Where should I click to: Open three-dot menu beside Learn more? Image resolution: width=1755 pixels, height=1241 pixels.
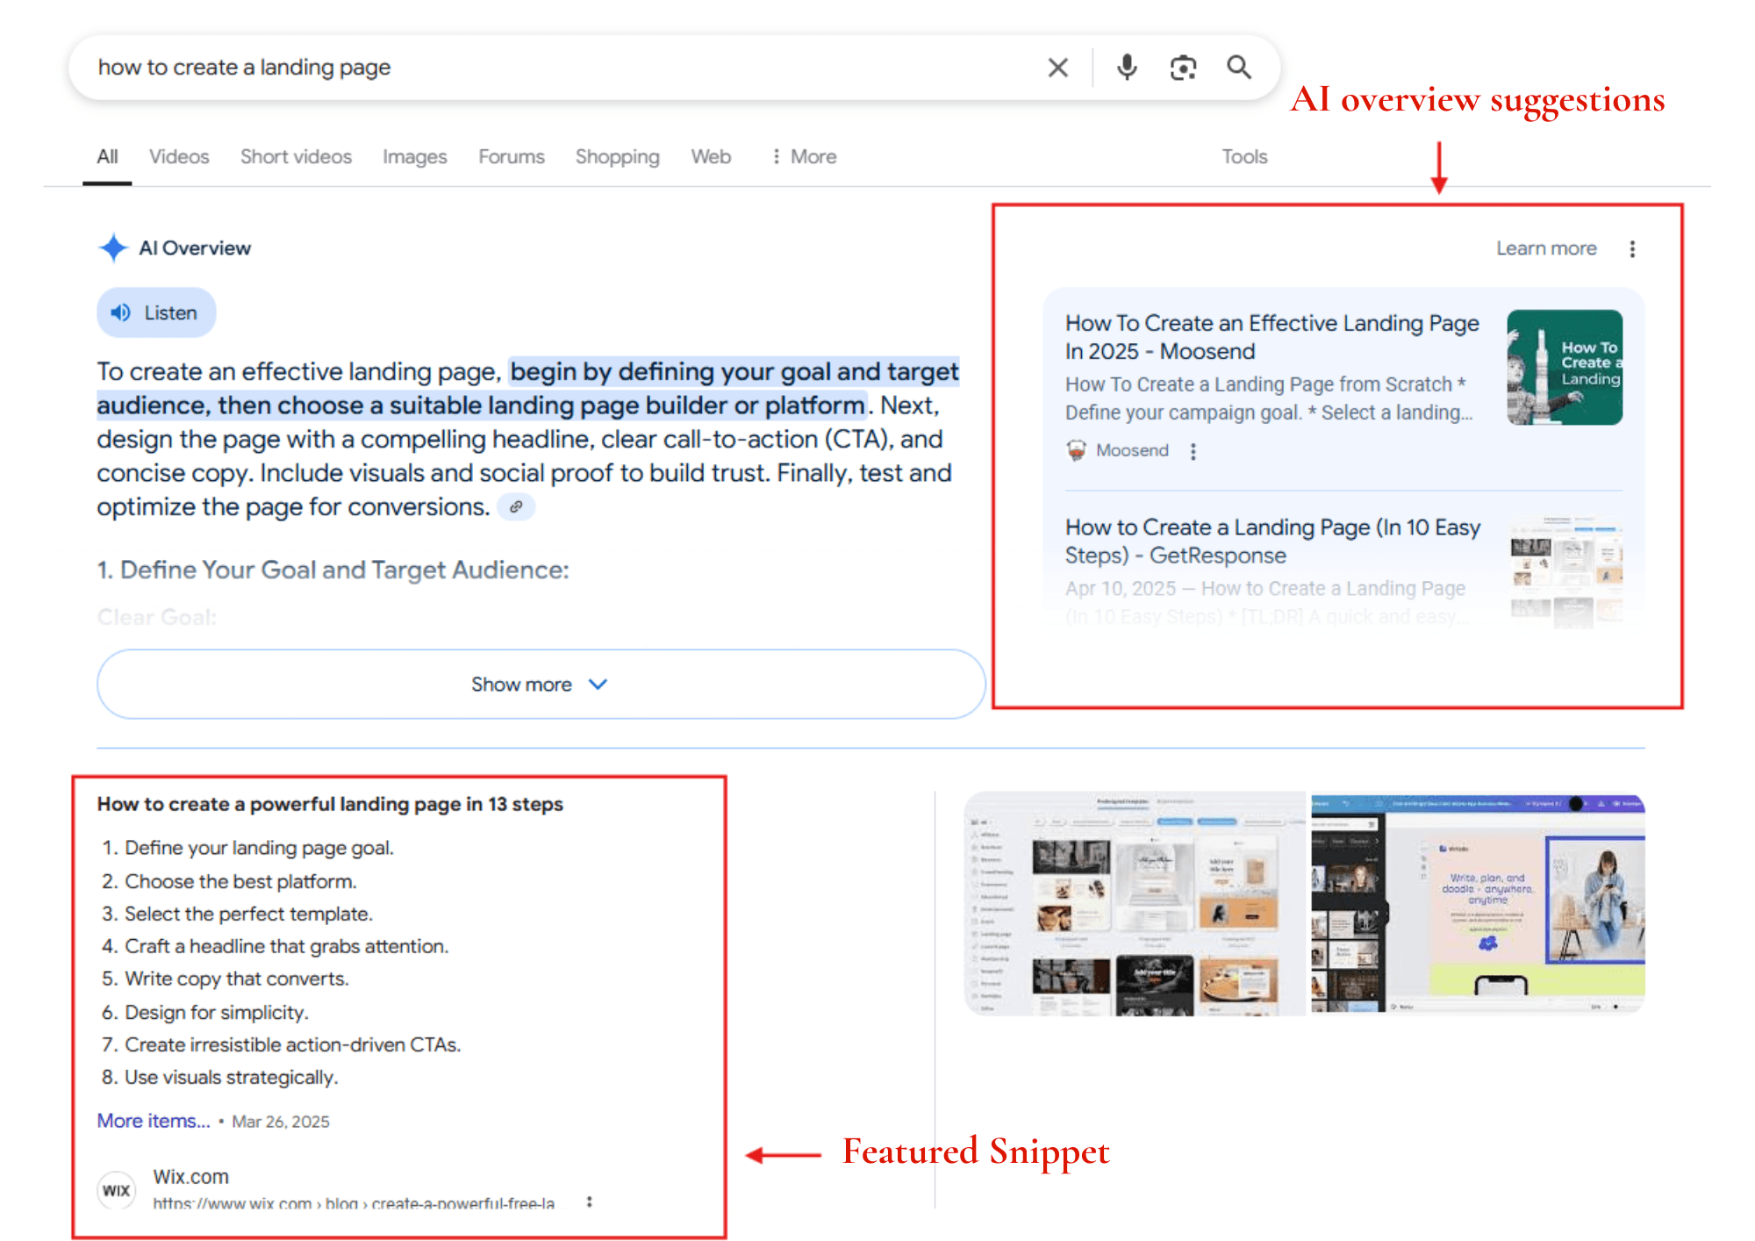click(1632, 249)
